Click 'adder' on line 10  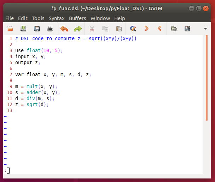tap(34, 92)
